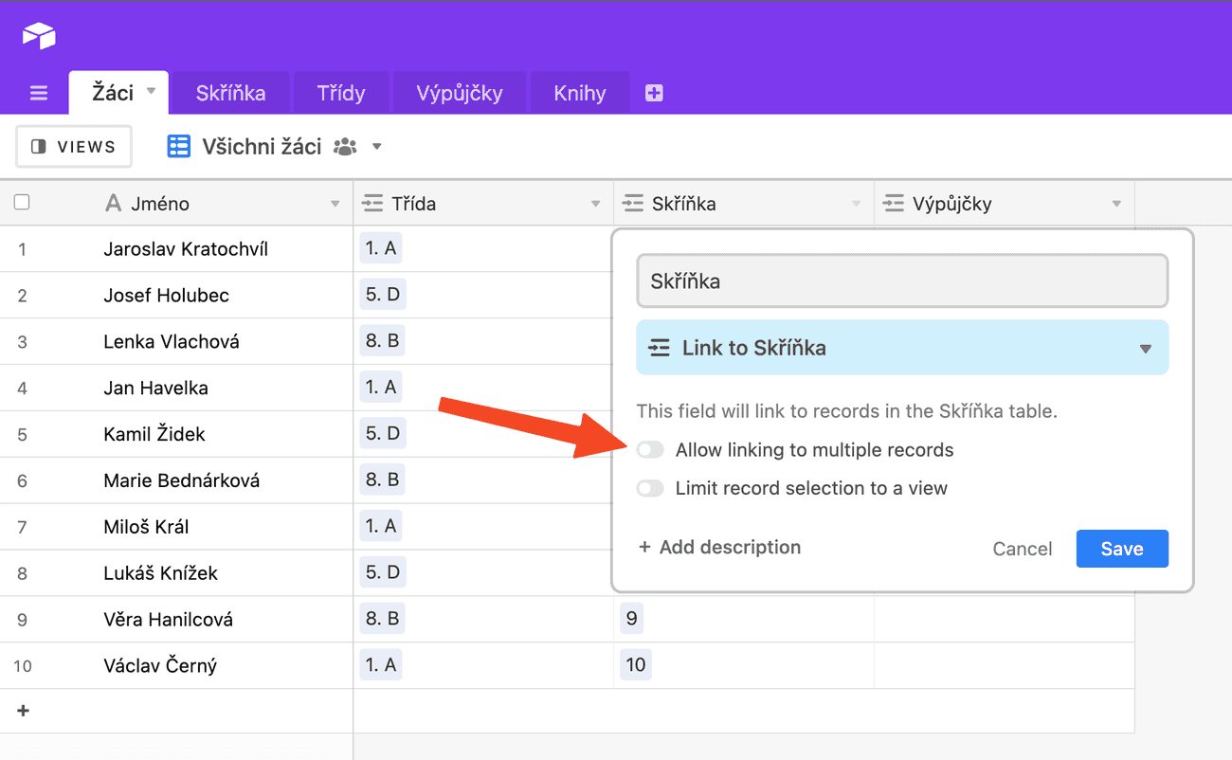Screen dimensions: 1232x760
Task: Click the 5. D class tag for Lukáš Knížek
Action: coord(383,572)
